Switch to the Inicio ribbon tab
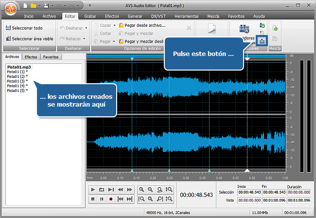Image resolution: width=316 pixels, height=218 pixels. 29,17
